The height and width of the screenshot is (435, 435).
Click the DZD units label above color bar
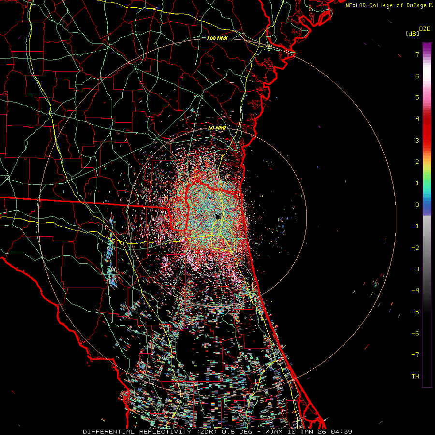point(424,29)
